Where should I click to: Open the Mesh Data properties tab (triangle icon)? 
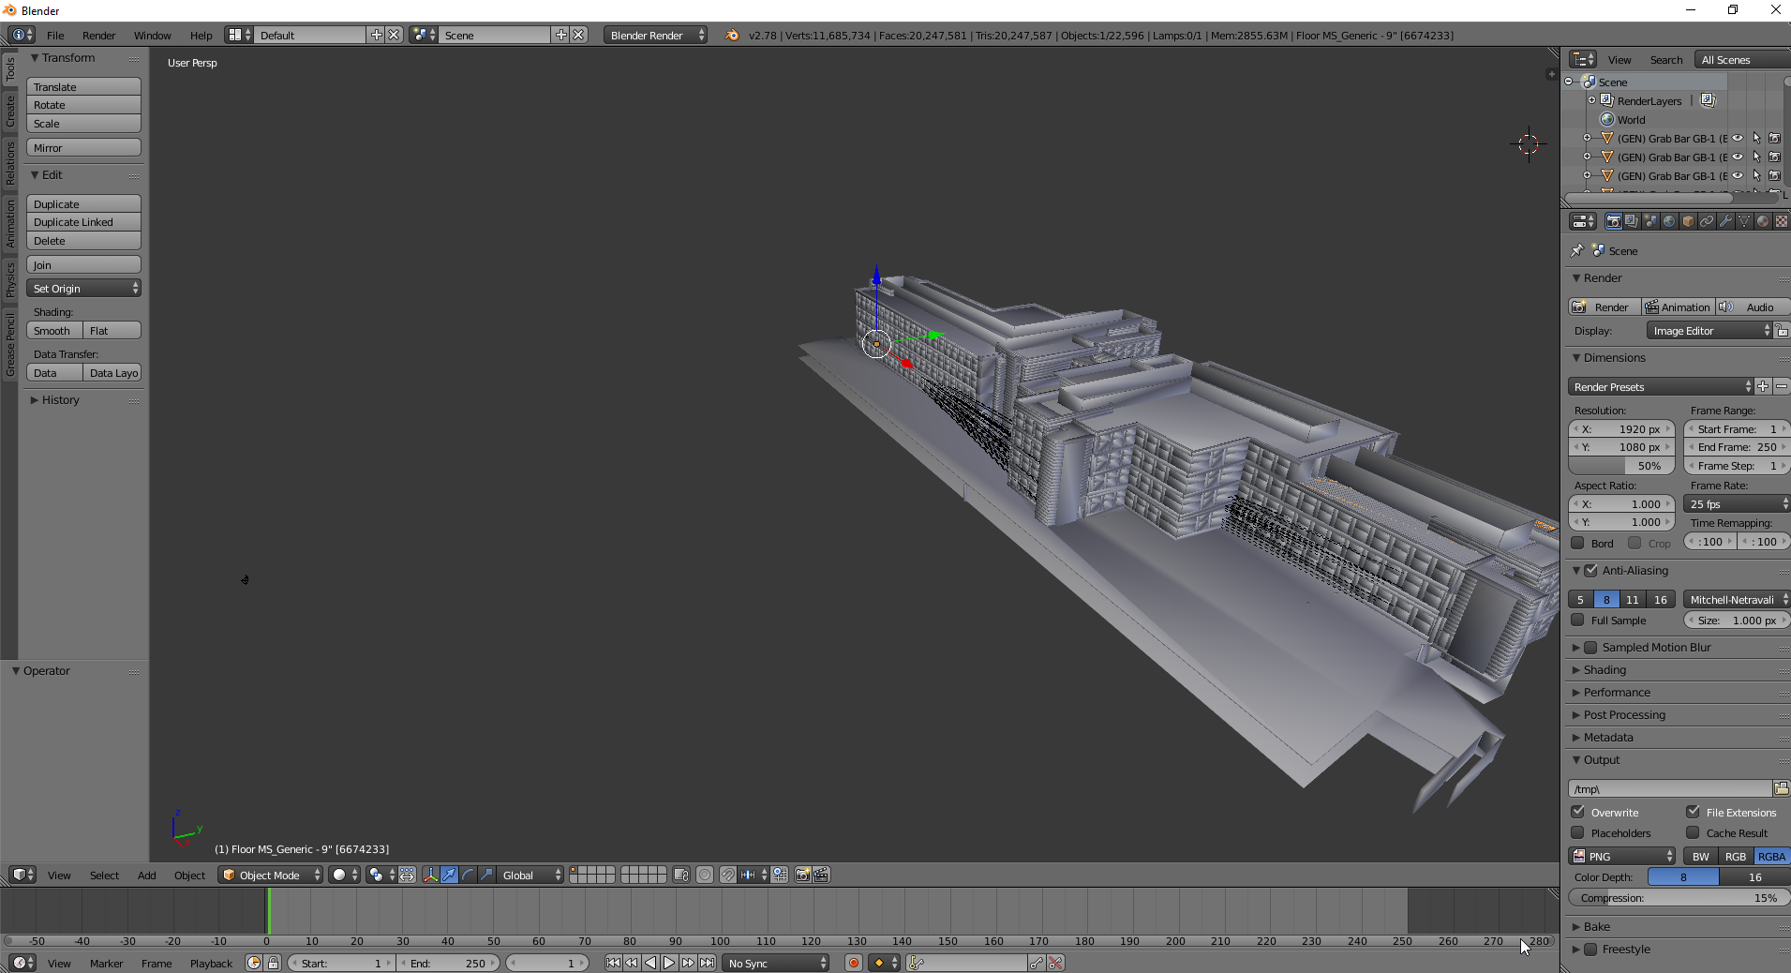point(1744,221)
